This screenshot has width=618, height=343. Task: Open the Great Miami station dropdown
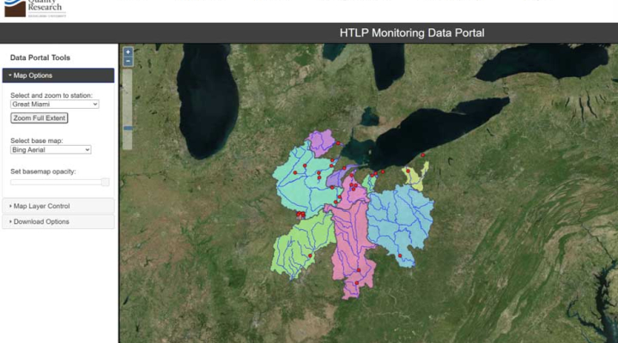[x=55, y=105]
